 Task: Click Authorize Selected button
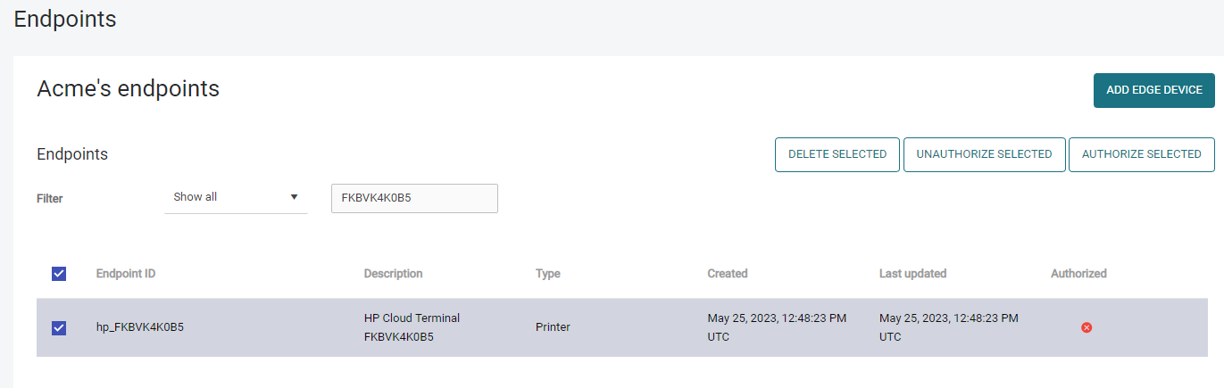pos(1141,154)
